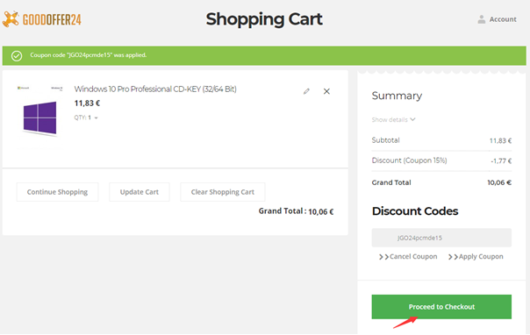
Task: Click the Apply Coupon link
Action: (x=481, y=257)
